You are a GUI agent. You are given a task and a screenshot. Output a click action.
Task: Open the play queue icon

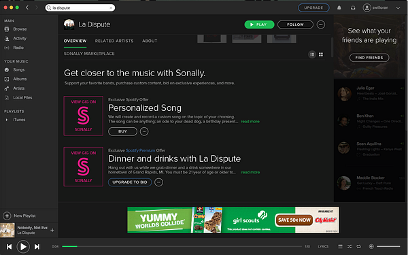click(340, 246)
